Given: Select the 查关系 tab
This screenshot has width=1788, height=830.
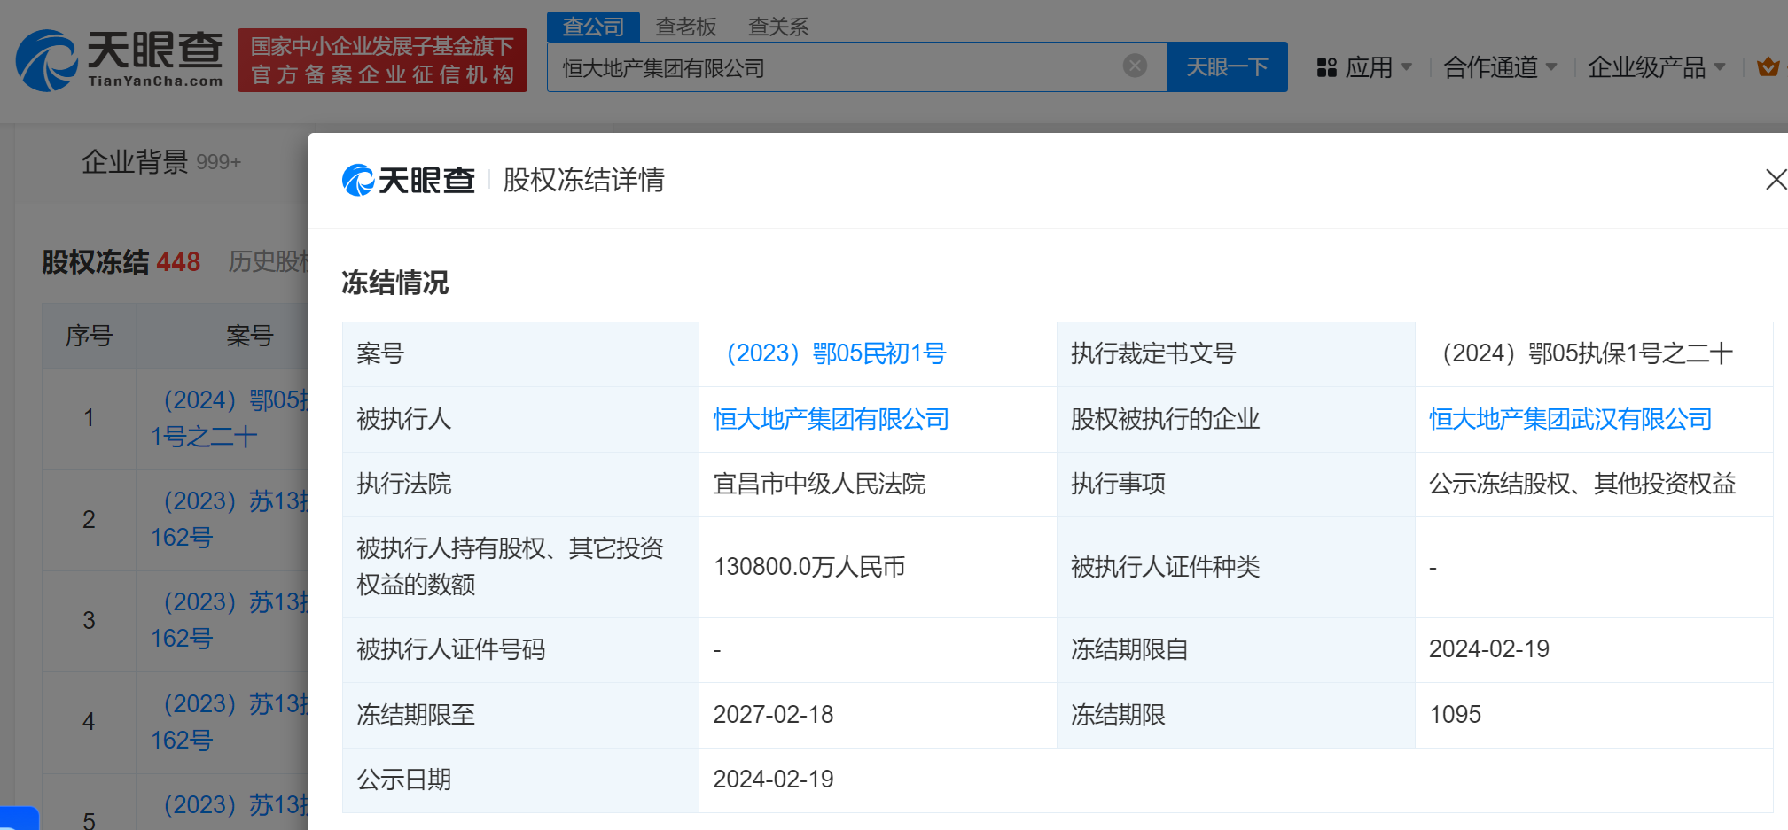Looking at the screenshot, I should pos(777,27).
